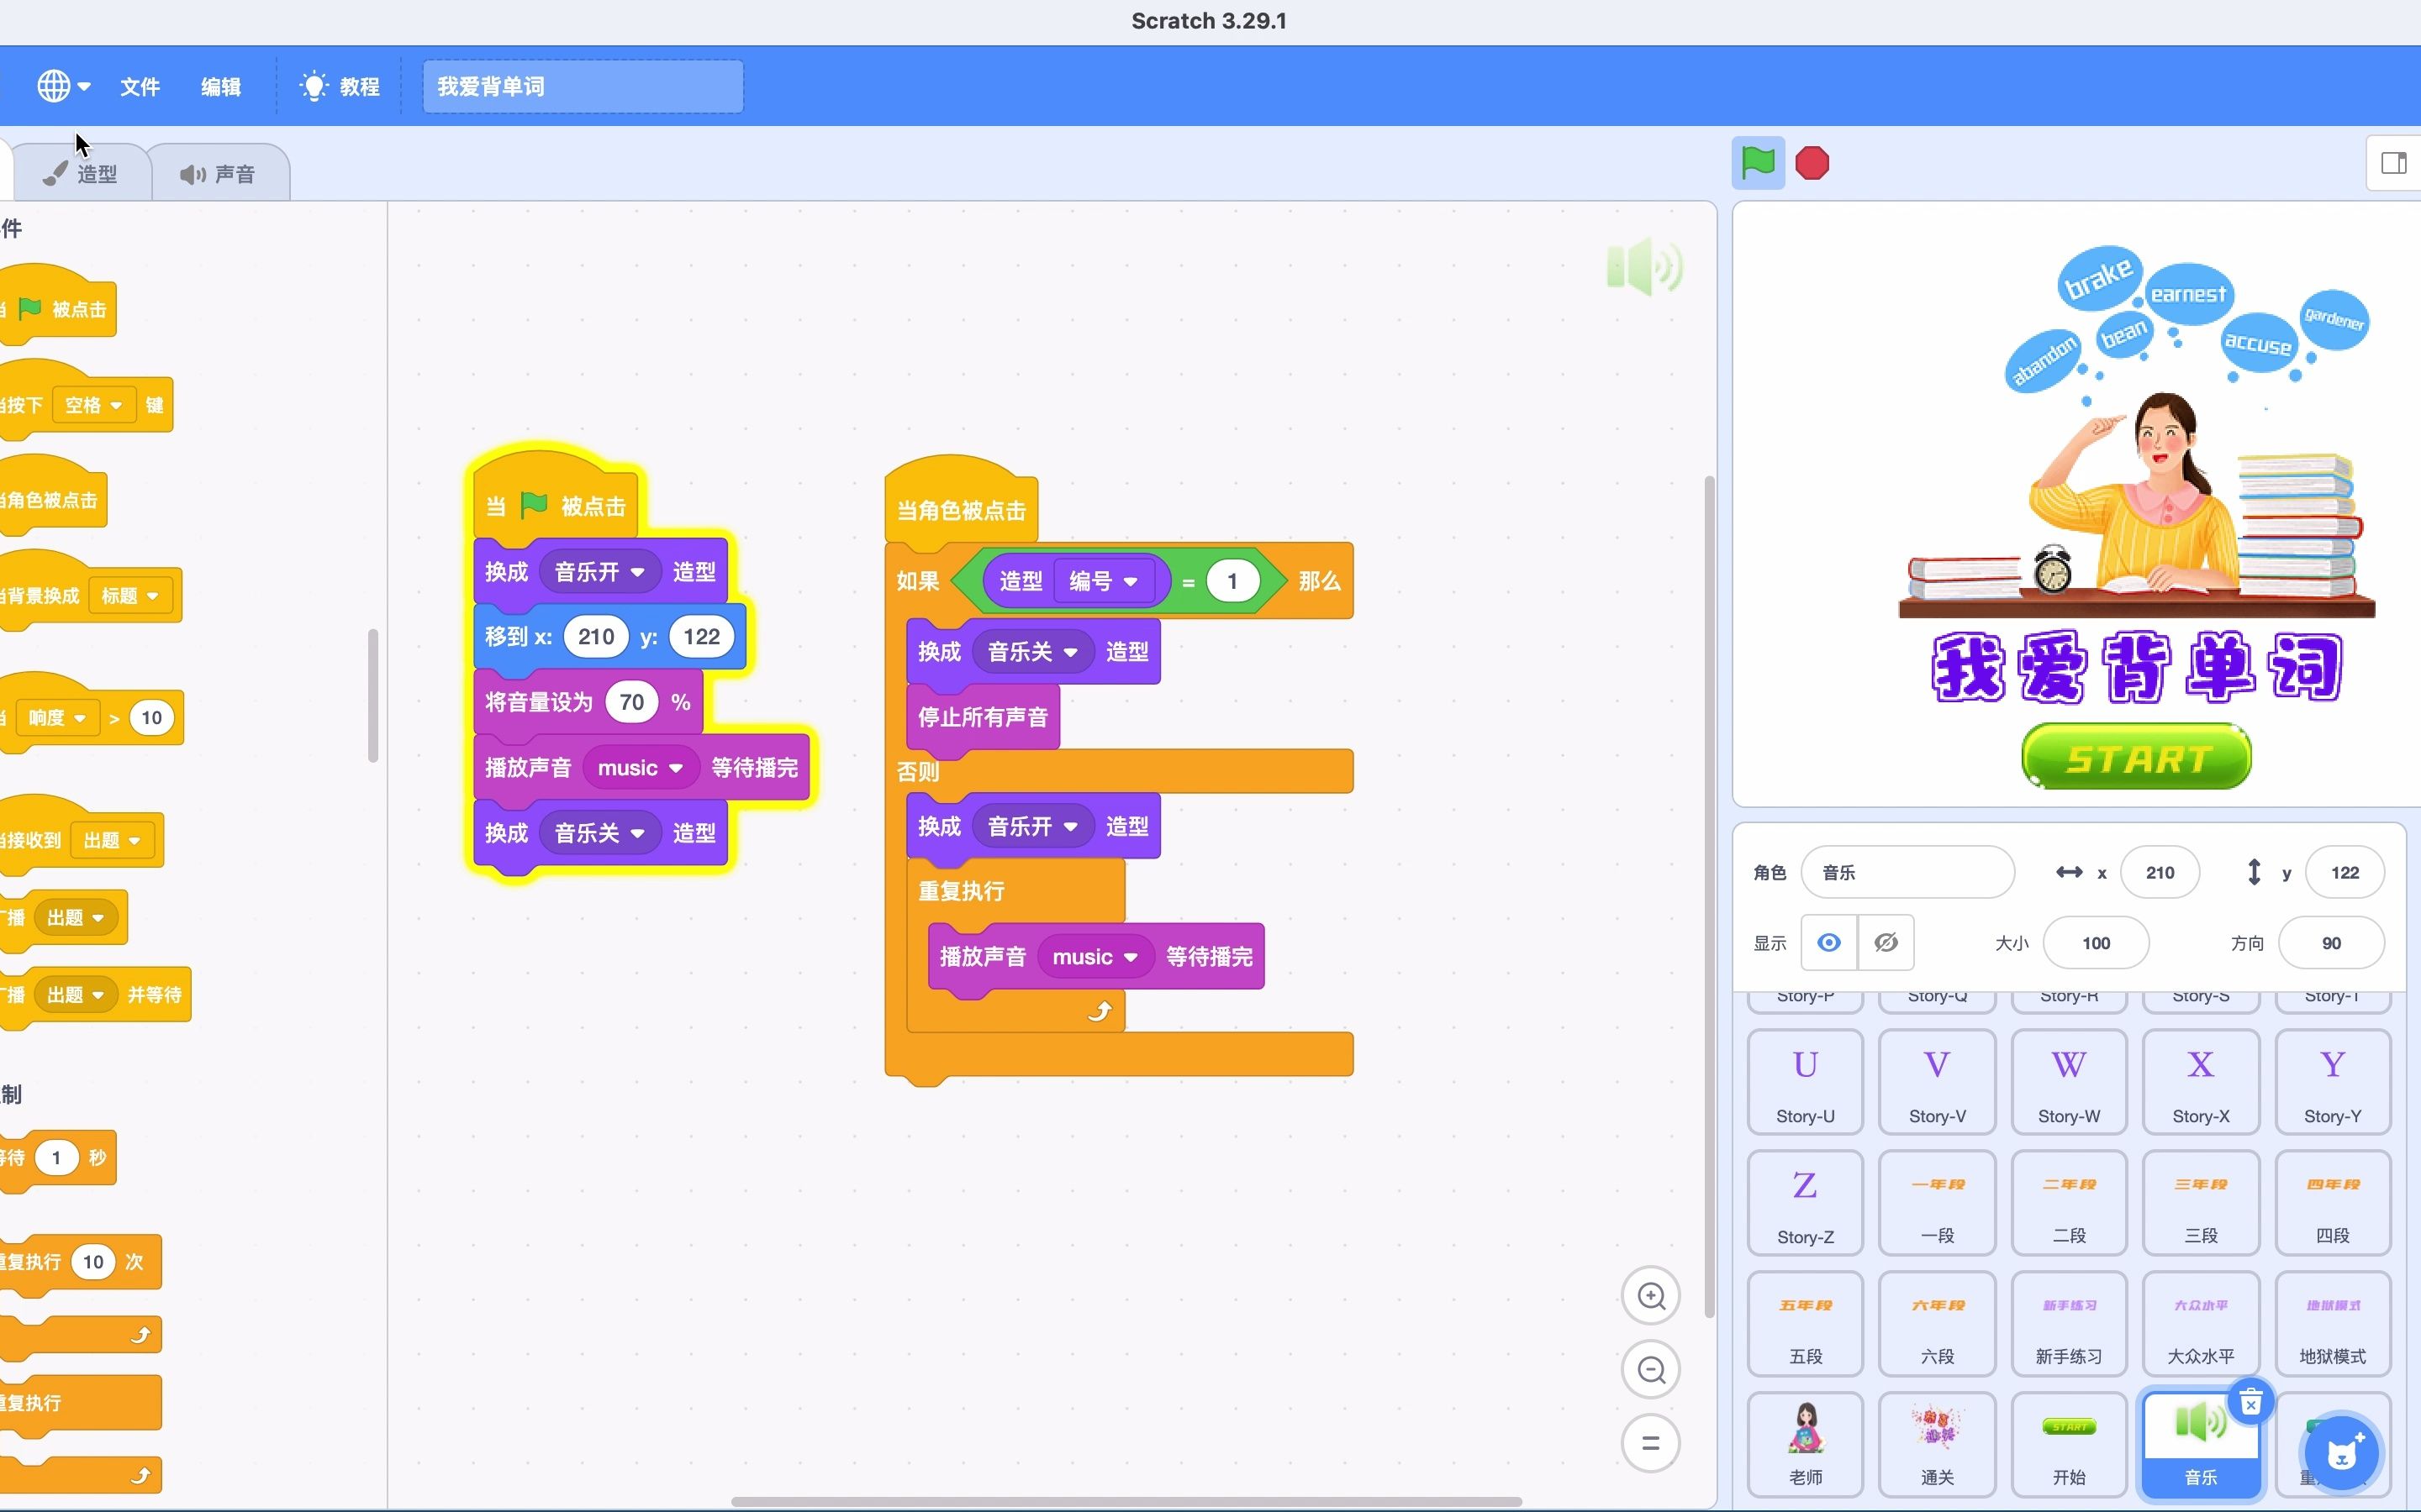Open music dropdown inside the forever loop

(1095, 957)
